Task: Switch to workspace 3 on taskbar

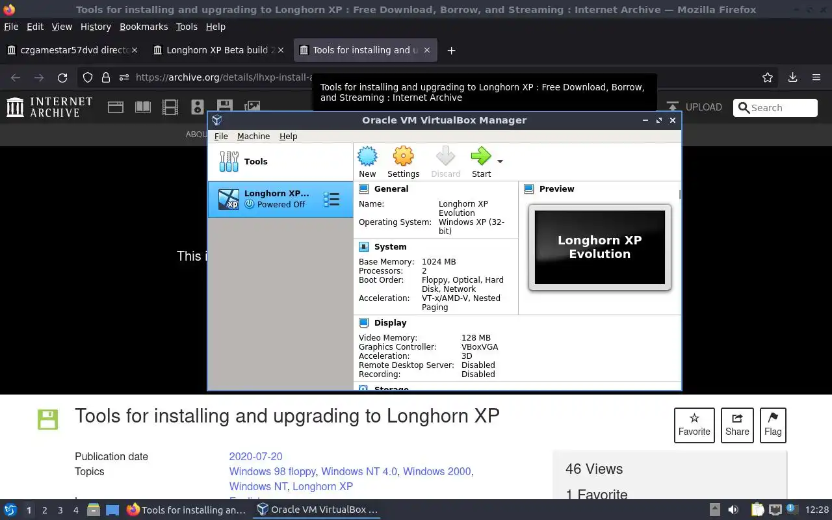Action: (60, 510)
